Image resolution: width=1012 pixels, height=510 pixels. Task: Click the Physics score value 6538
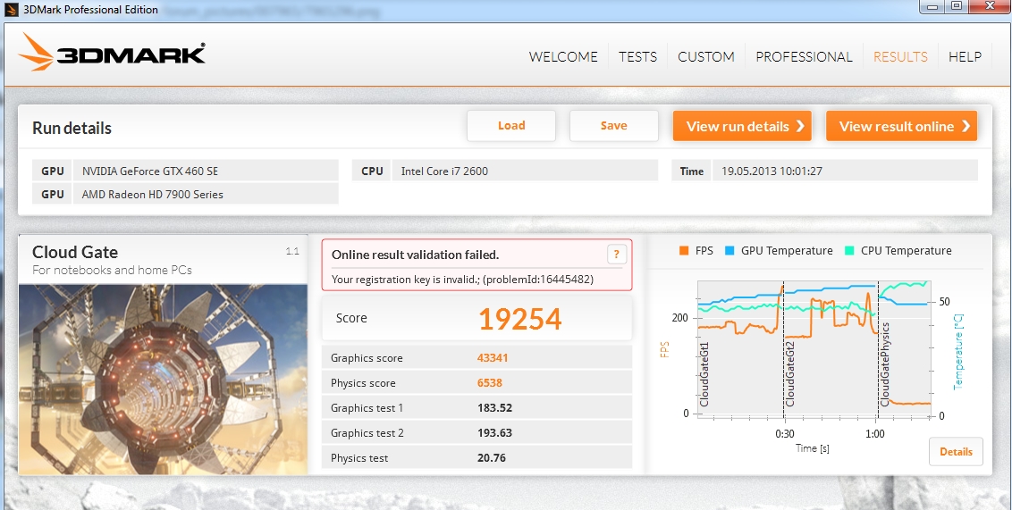pyautogui.click(x=490, y=383)
